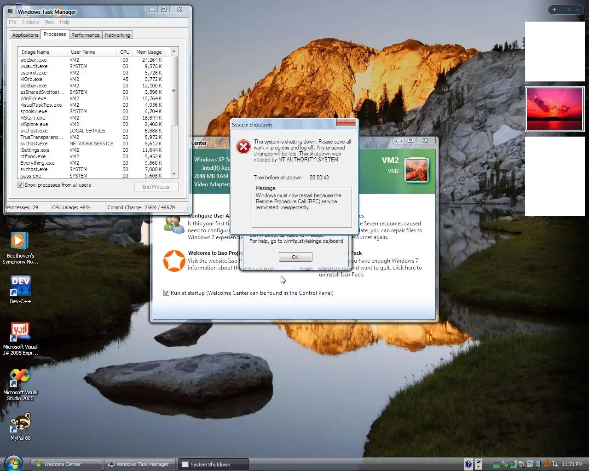
Task: Open the File menu in Task Manager
Action: (12, 22)
